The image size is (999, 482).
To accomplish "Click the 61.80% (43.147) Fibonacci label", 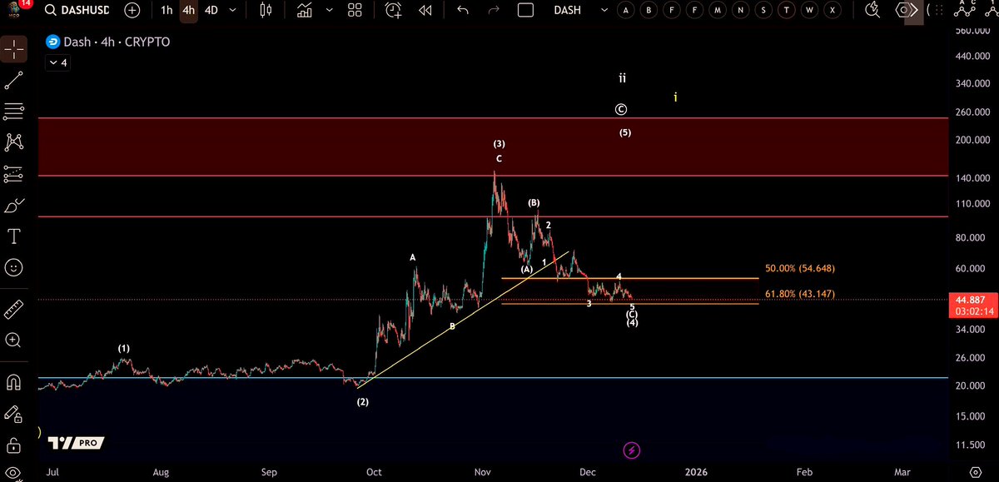I will pos(800,294).
